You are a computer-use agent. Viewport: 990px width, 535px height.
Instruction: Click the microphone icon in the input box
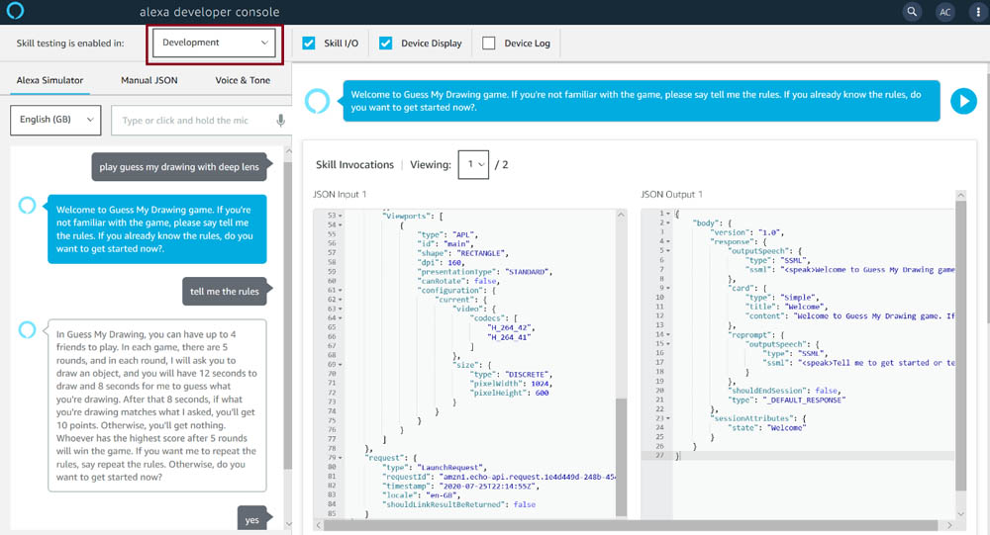point(280,120)
